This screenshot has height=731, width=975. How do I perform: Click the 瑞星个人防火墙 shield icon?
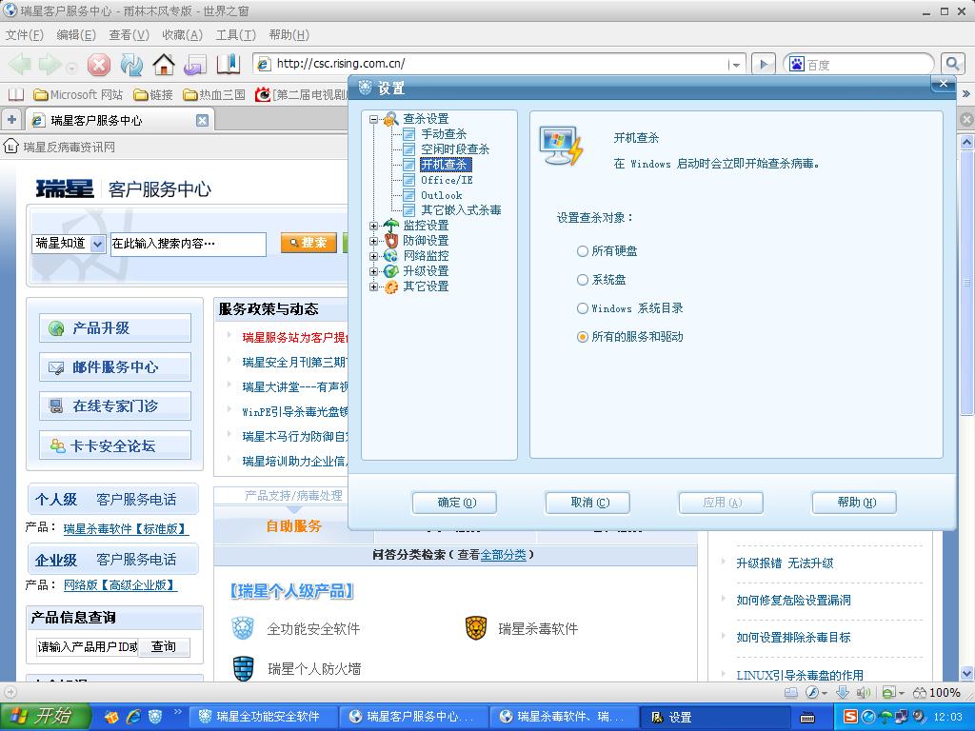pyautogui.click(x=243, y=669)
